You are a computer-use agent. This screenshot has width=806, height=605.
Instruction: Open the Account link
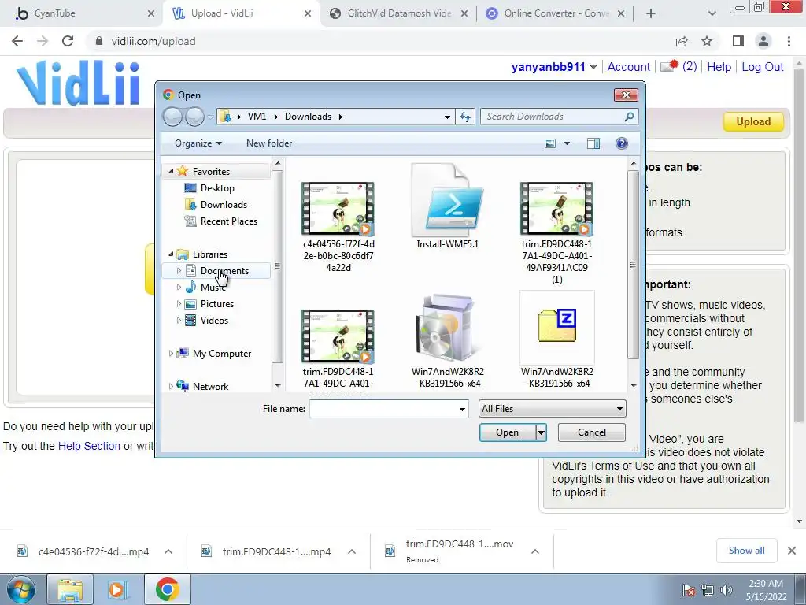click(629, 67)
